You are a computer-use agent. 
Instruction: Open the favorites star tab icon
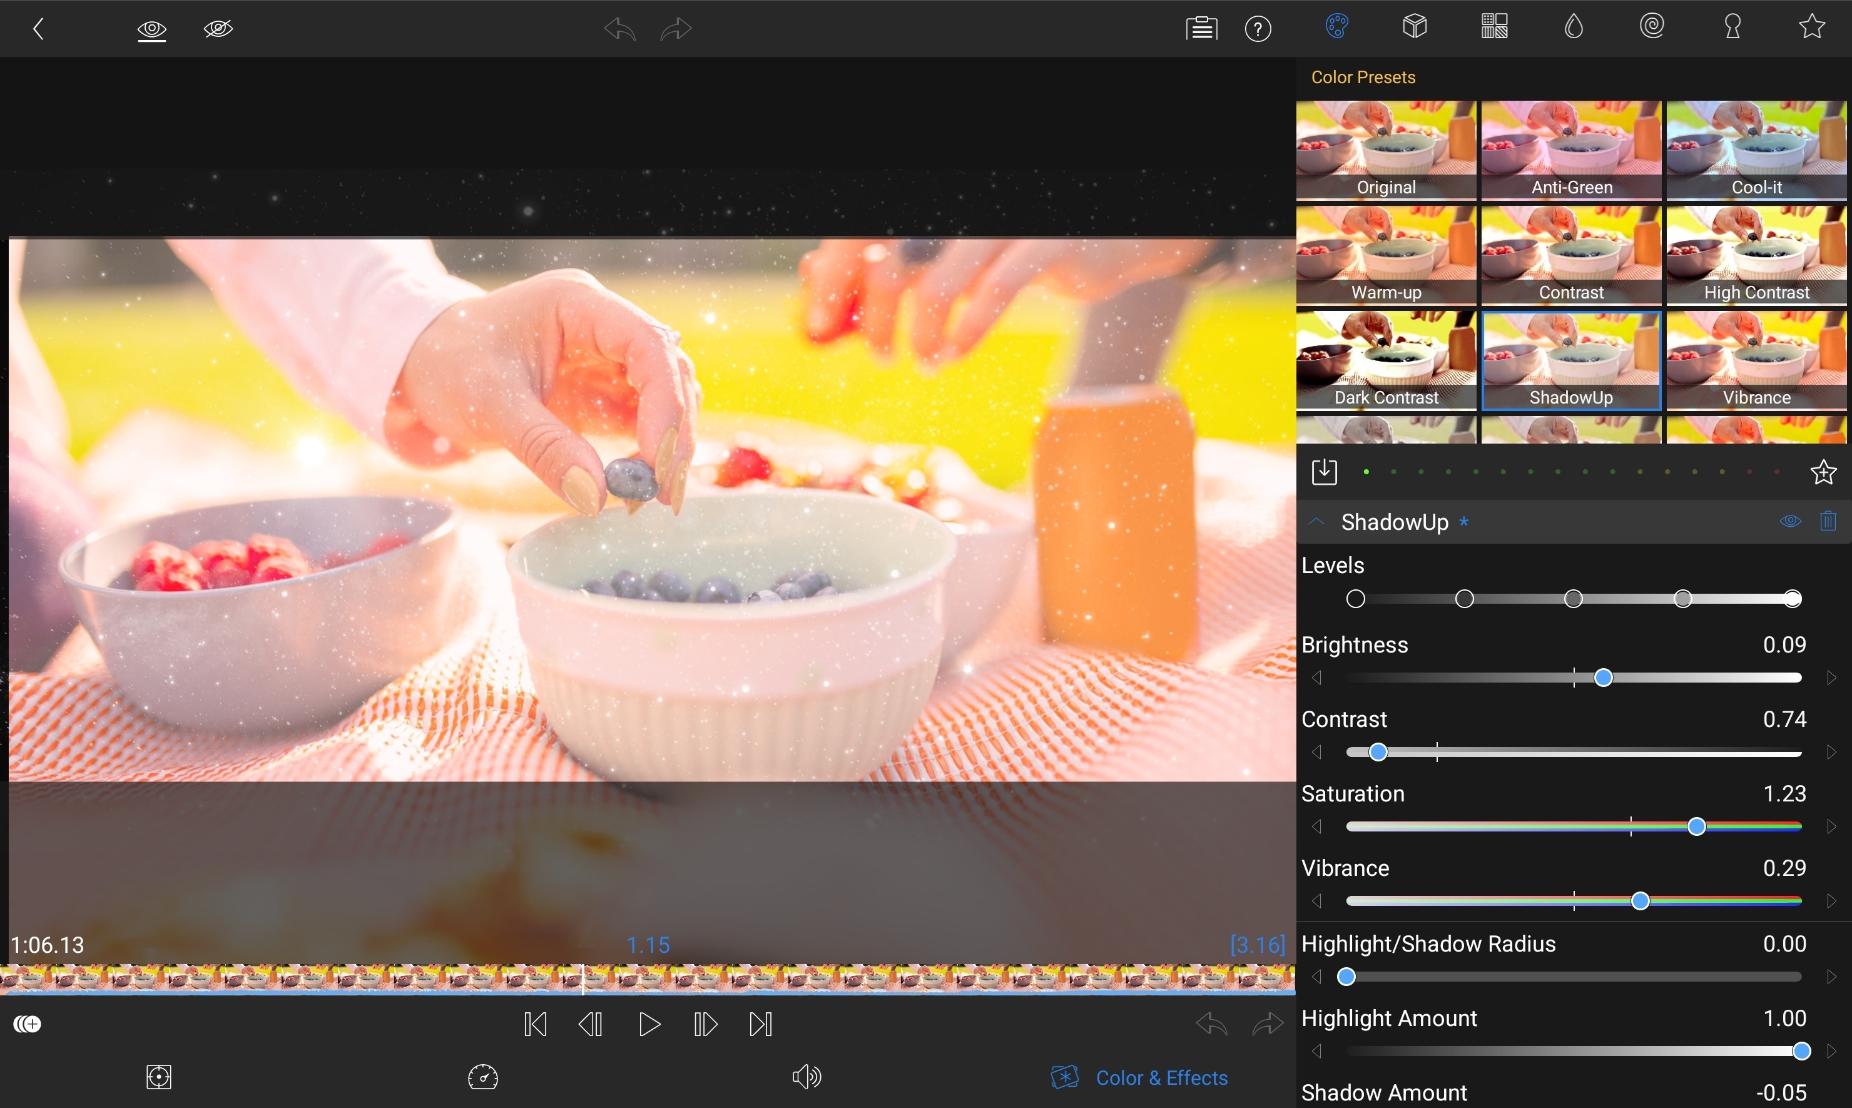[x=1812, y=27]
